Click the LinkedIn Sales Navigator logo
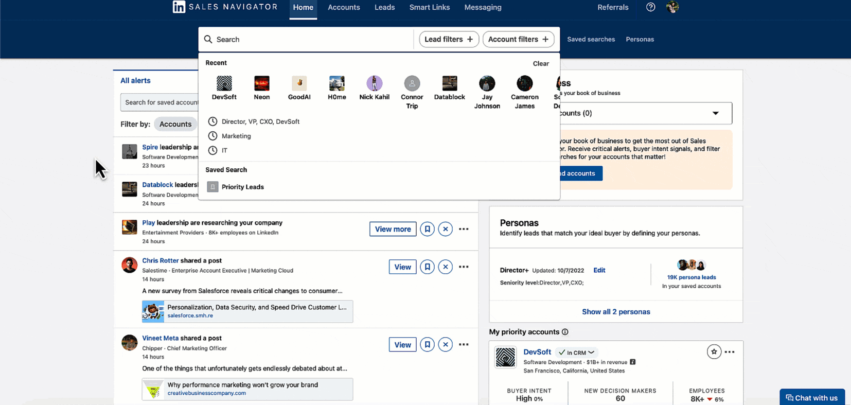The height and width of the screenshot is (405, 851). click(225, 7)
